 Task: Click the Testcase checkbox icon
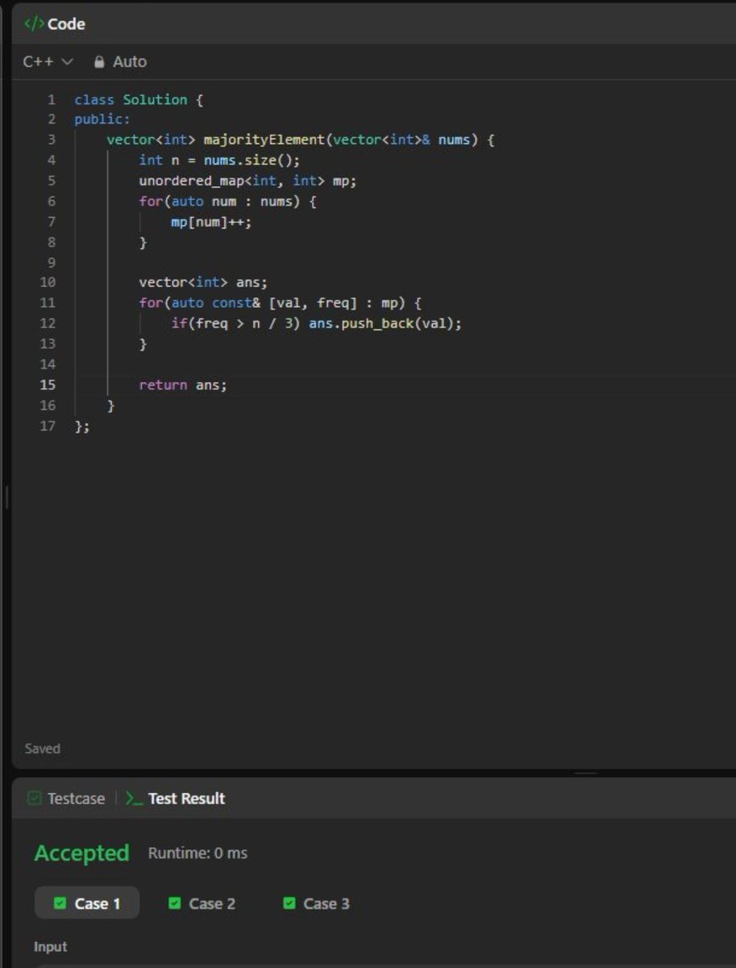pos(34,799)
